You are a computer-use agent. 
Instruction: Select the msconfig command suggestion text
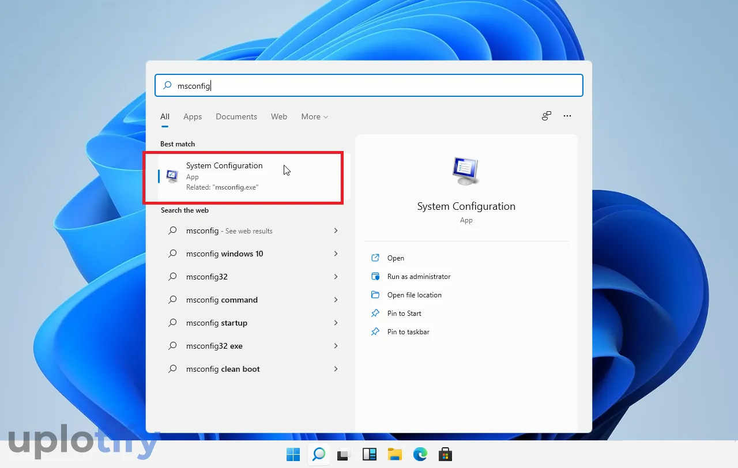pyautogui.click(x=222, y=300)
